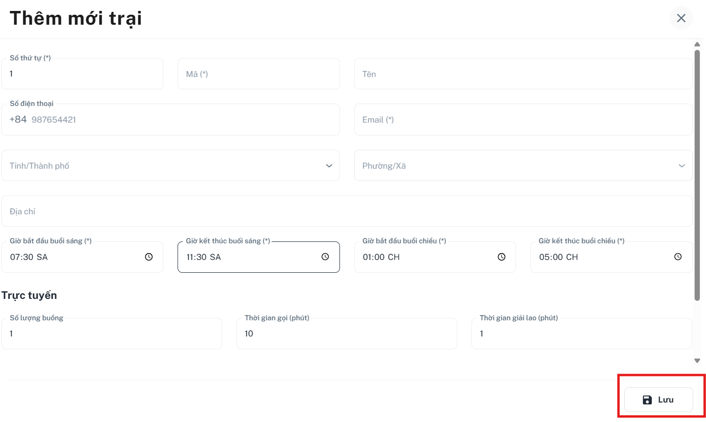Focus the Địa chỉ input field
This screenshot has width=706, height=422.
[x=347, y=211]
